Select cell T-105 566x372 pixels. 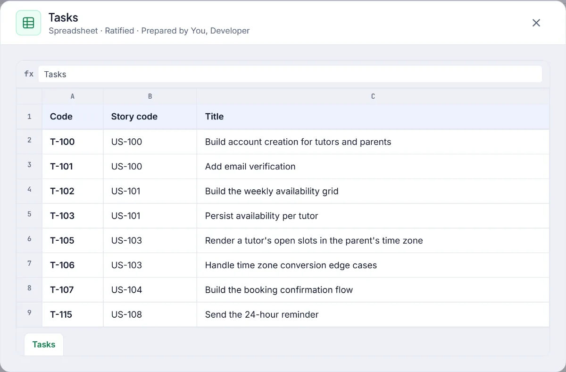click(x=73, y=240)
